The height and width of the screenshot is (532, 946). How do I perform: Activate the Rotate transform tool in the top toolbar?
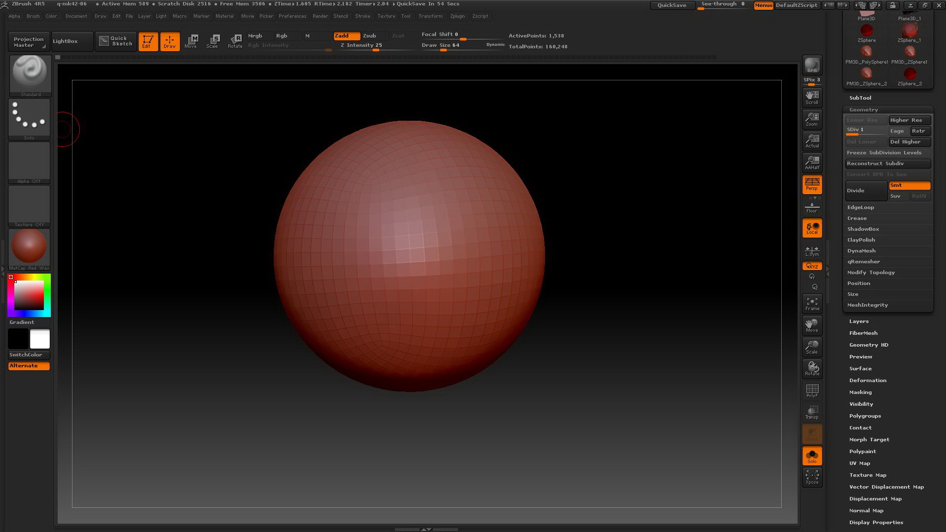tap(235, 41)
